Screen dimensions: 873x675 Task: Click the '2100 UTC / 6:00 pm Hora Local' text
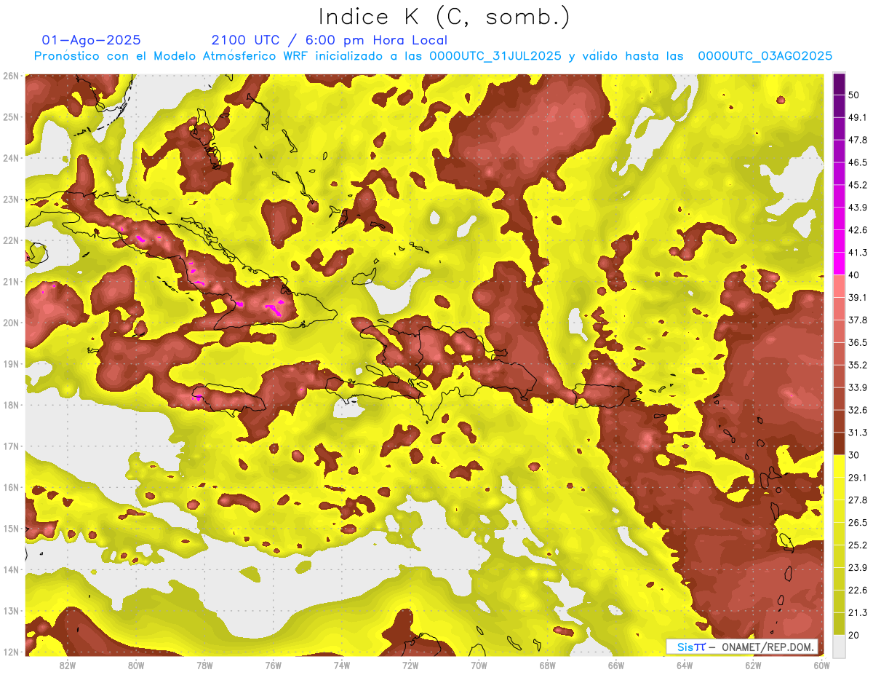[329, 40]
